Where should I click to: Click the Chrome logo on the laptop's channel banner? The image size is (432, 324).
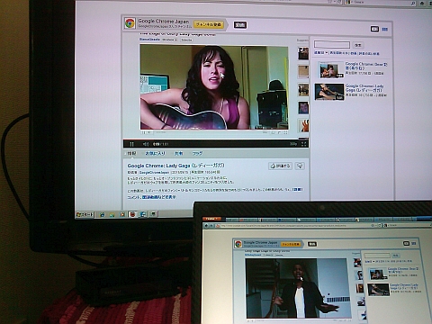pyautogui.click(x=238, y=244)
